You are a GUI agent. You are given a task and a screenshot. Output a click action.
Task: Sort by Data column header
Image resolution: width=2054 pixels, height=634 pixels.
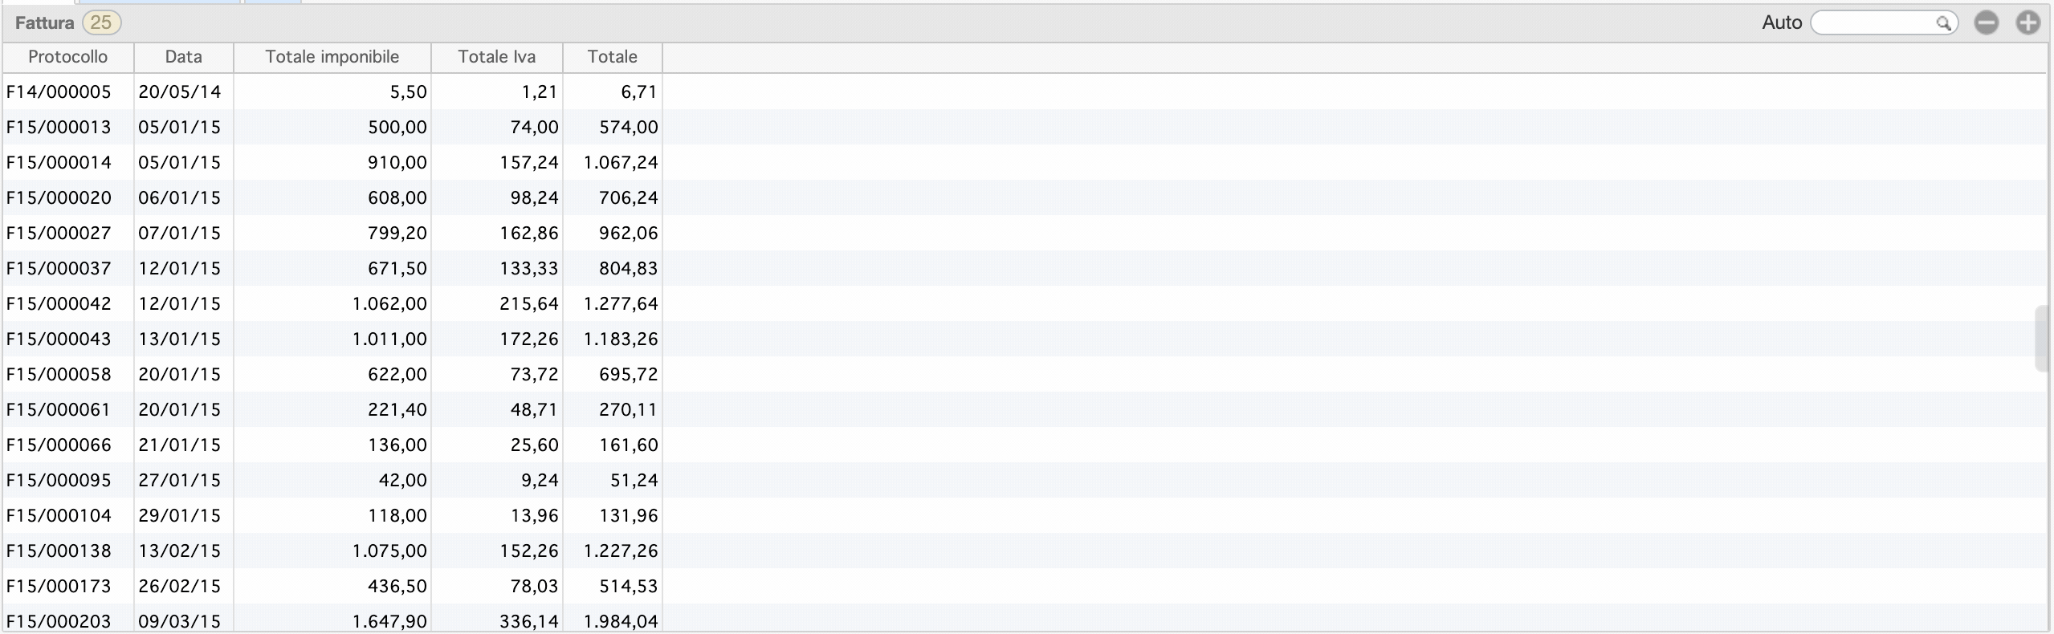tap(184, 57)
